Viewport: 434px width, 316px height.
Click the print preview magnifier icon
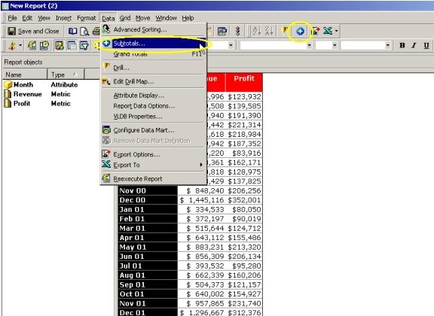coord(84,32)
